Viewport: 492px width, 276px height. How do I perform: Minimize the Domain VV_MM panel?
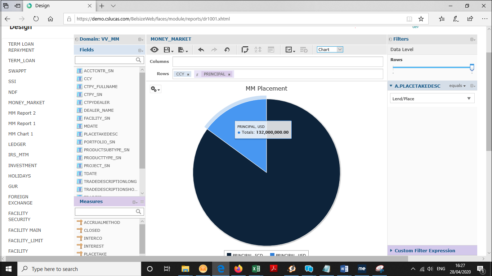[x=77, y=39]
